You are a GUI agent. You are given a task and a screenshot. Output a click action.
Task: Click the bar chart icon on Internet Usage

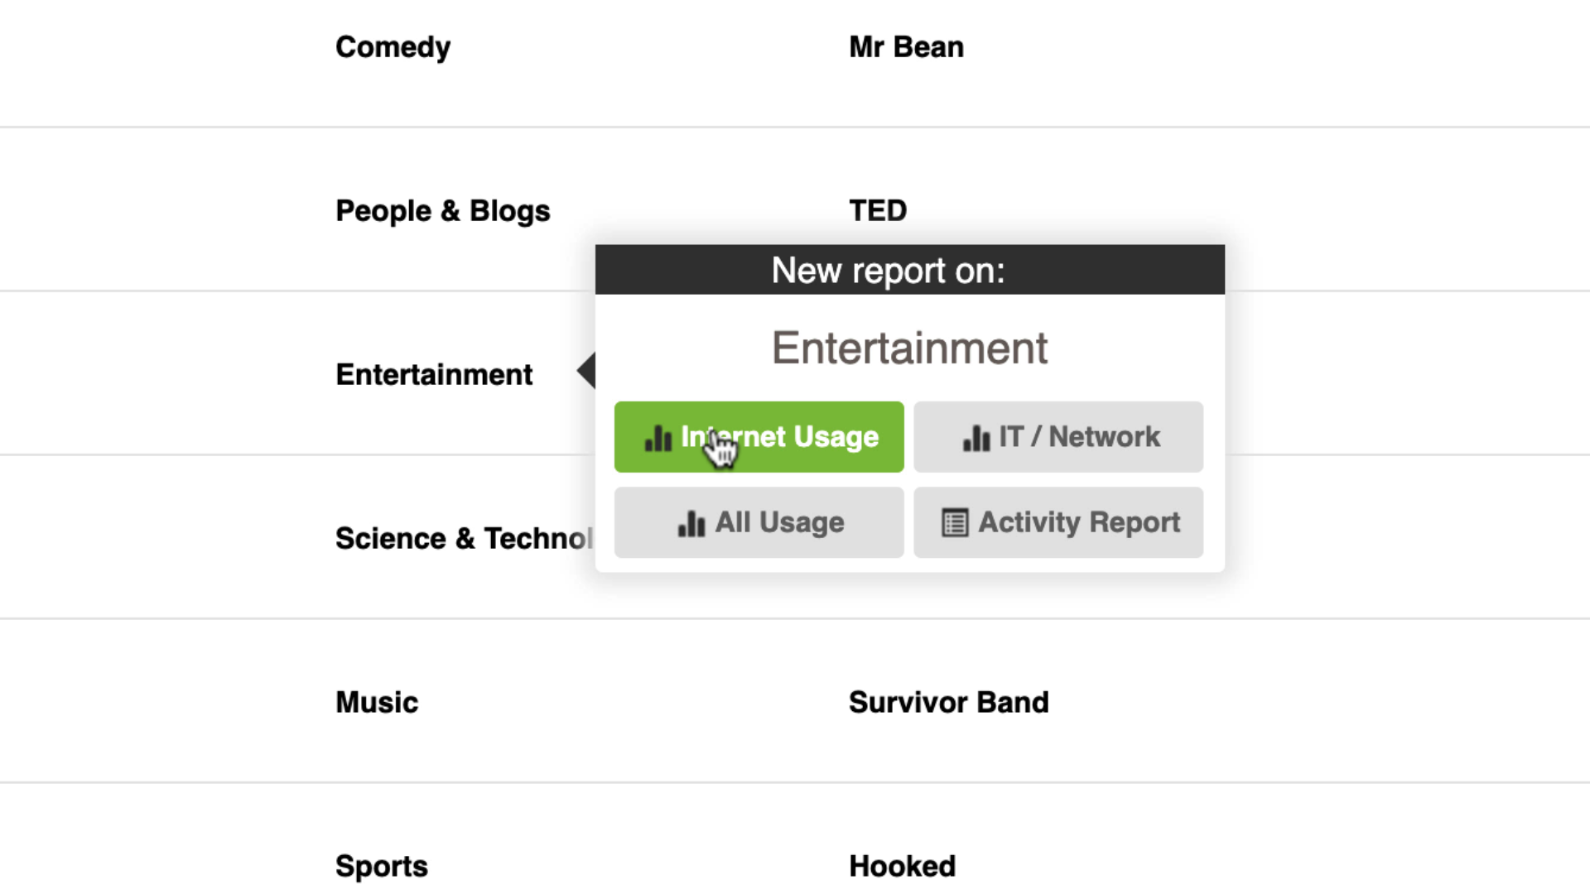pos(658,437)
